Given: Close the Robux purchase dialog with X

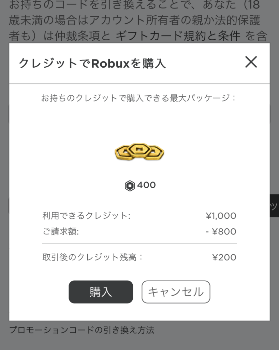Looking at the screenshot, I should (x=251, y=62).
